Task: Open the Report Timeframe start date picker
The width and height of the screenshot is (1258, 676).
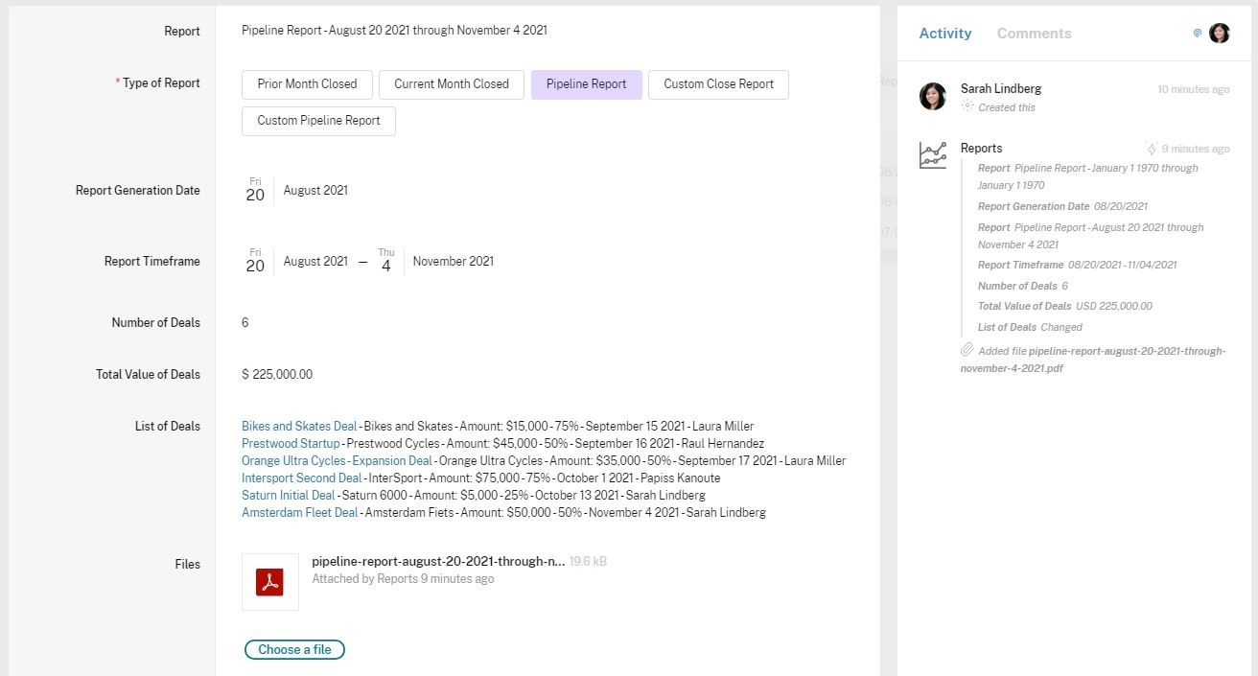Action: tap(295, 262)
